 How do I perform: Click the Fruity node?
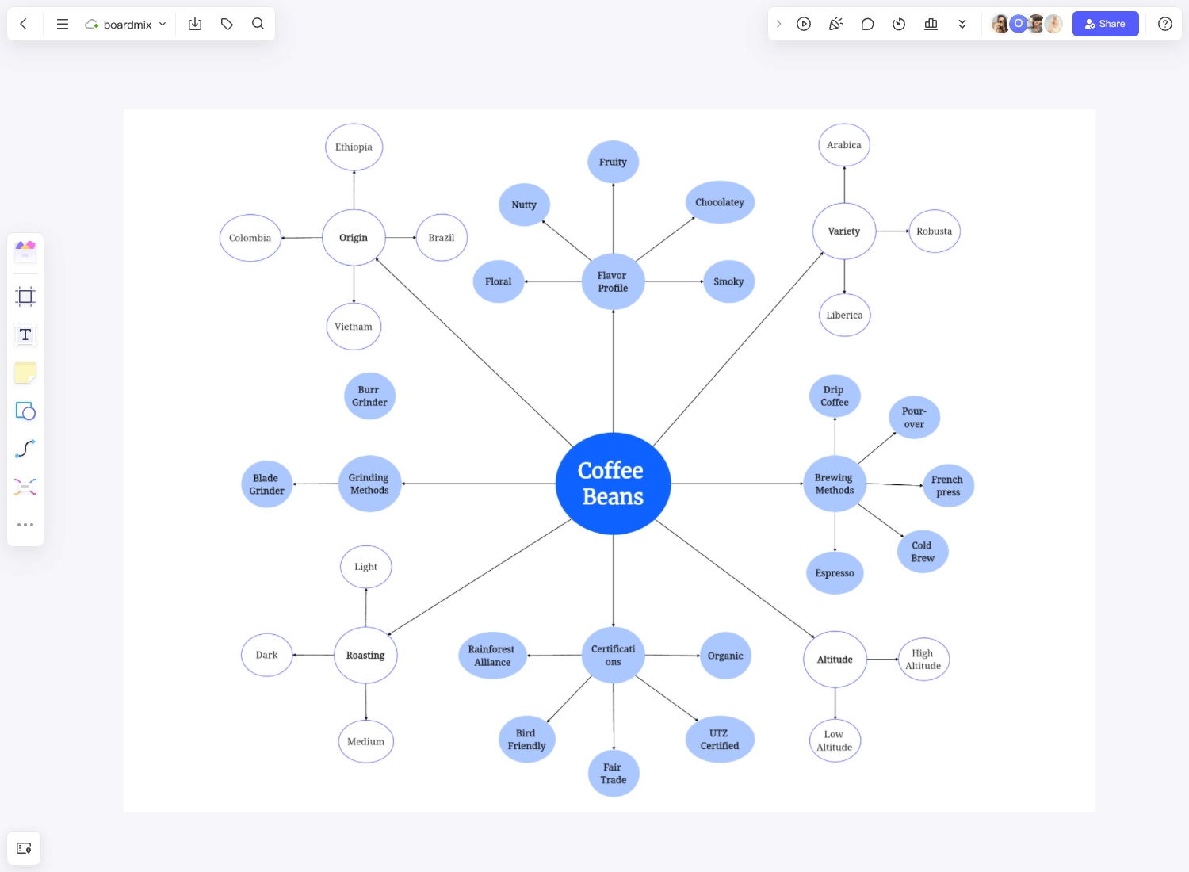pyautogui.click(x=613, y=162)
